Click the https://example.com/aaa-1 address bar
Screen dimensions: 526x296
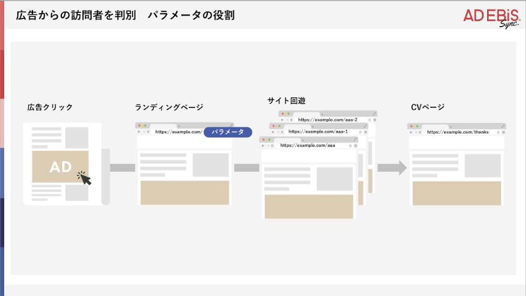(x=318, y=131)
